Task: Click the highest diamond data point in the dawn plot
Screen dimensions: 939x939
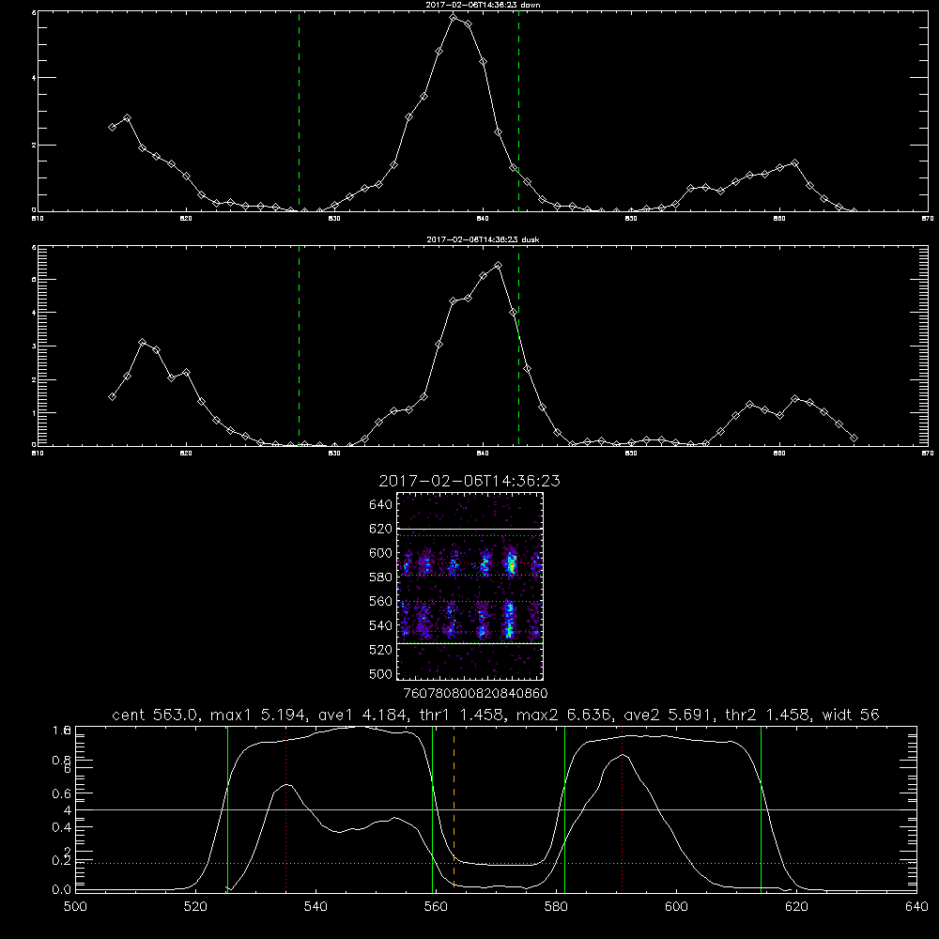Action: [x=454, y=17]
